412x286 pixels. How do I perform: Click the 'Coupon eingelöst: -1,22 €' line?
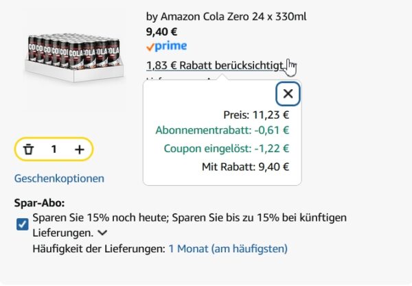coord(227,148)
